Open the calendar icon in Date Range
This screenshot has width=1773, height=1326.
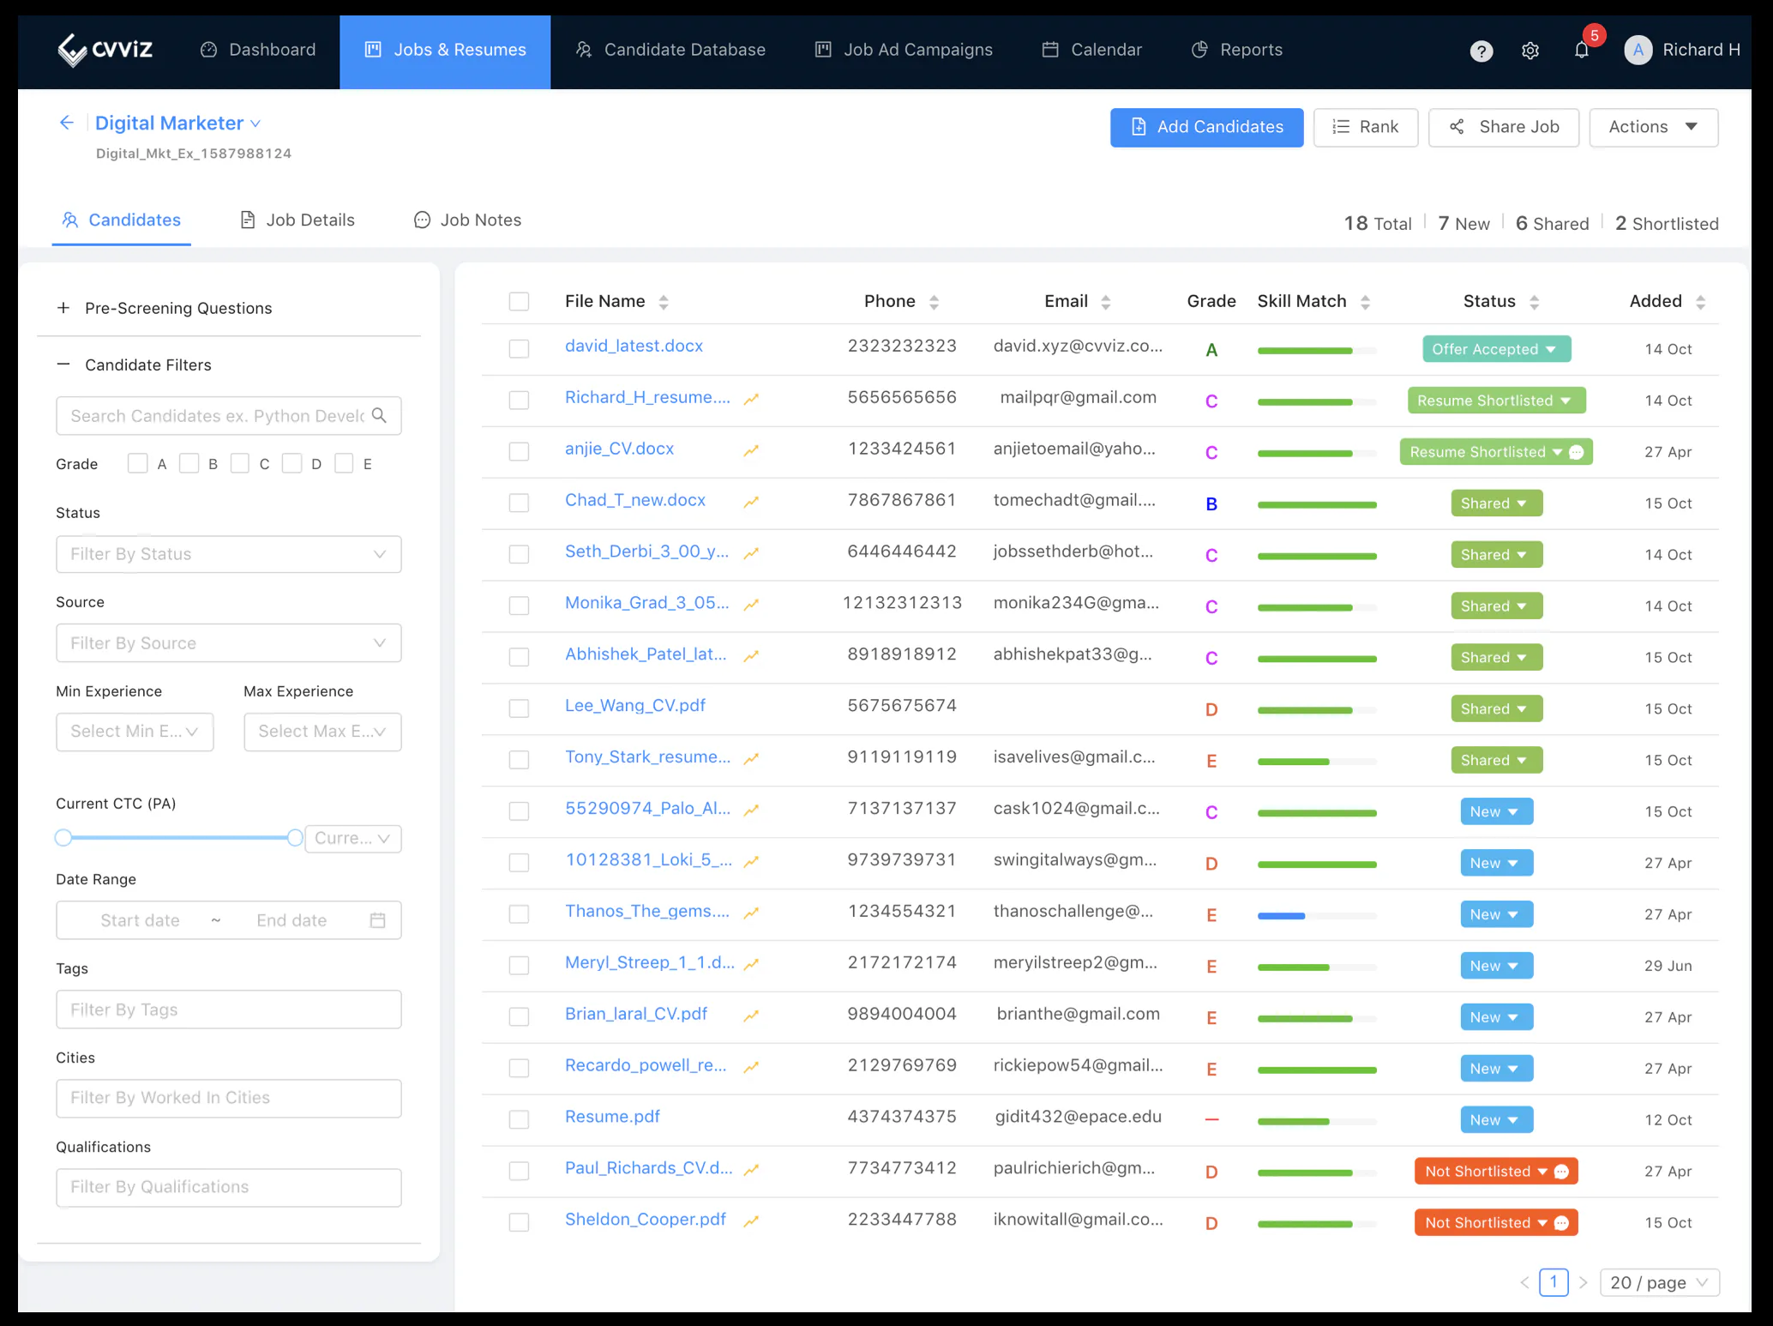click(x=377, y=920)
